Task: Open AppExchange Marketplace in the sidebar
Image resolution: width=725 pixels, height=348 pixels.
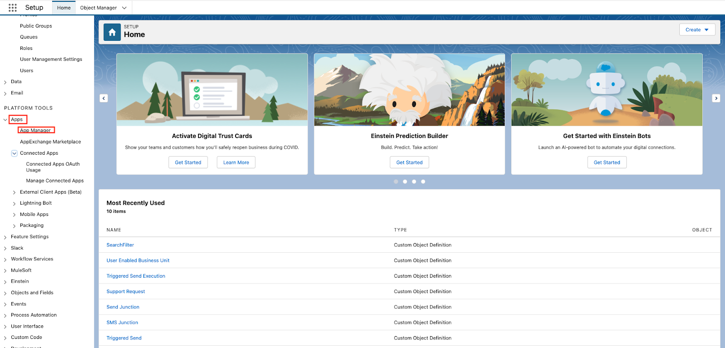Action: [x=50, y=142]
